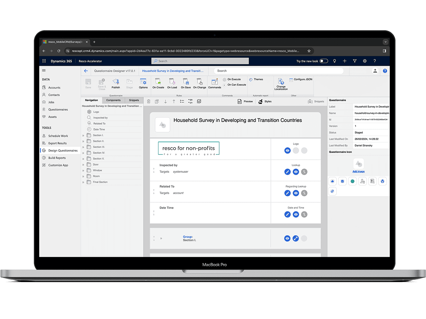Click the blue back arrow in designer header
426x319 pixels.
tap(86, 71)
